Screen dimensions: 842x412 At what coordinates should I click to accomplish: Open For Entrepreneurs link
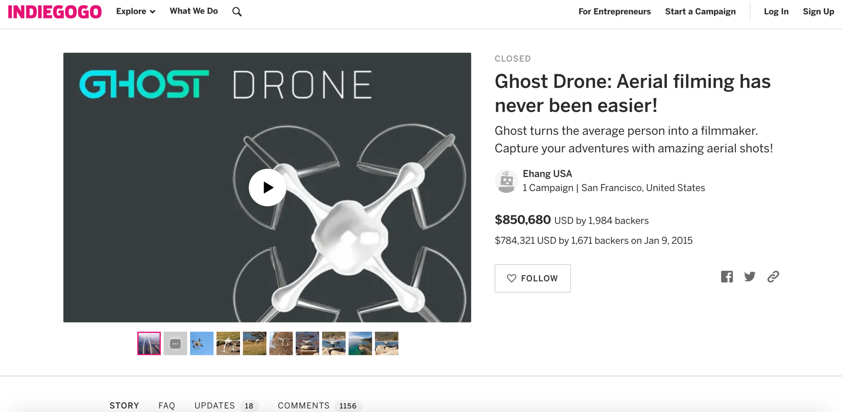click(x=614, y=11)
